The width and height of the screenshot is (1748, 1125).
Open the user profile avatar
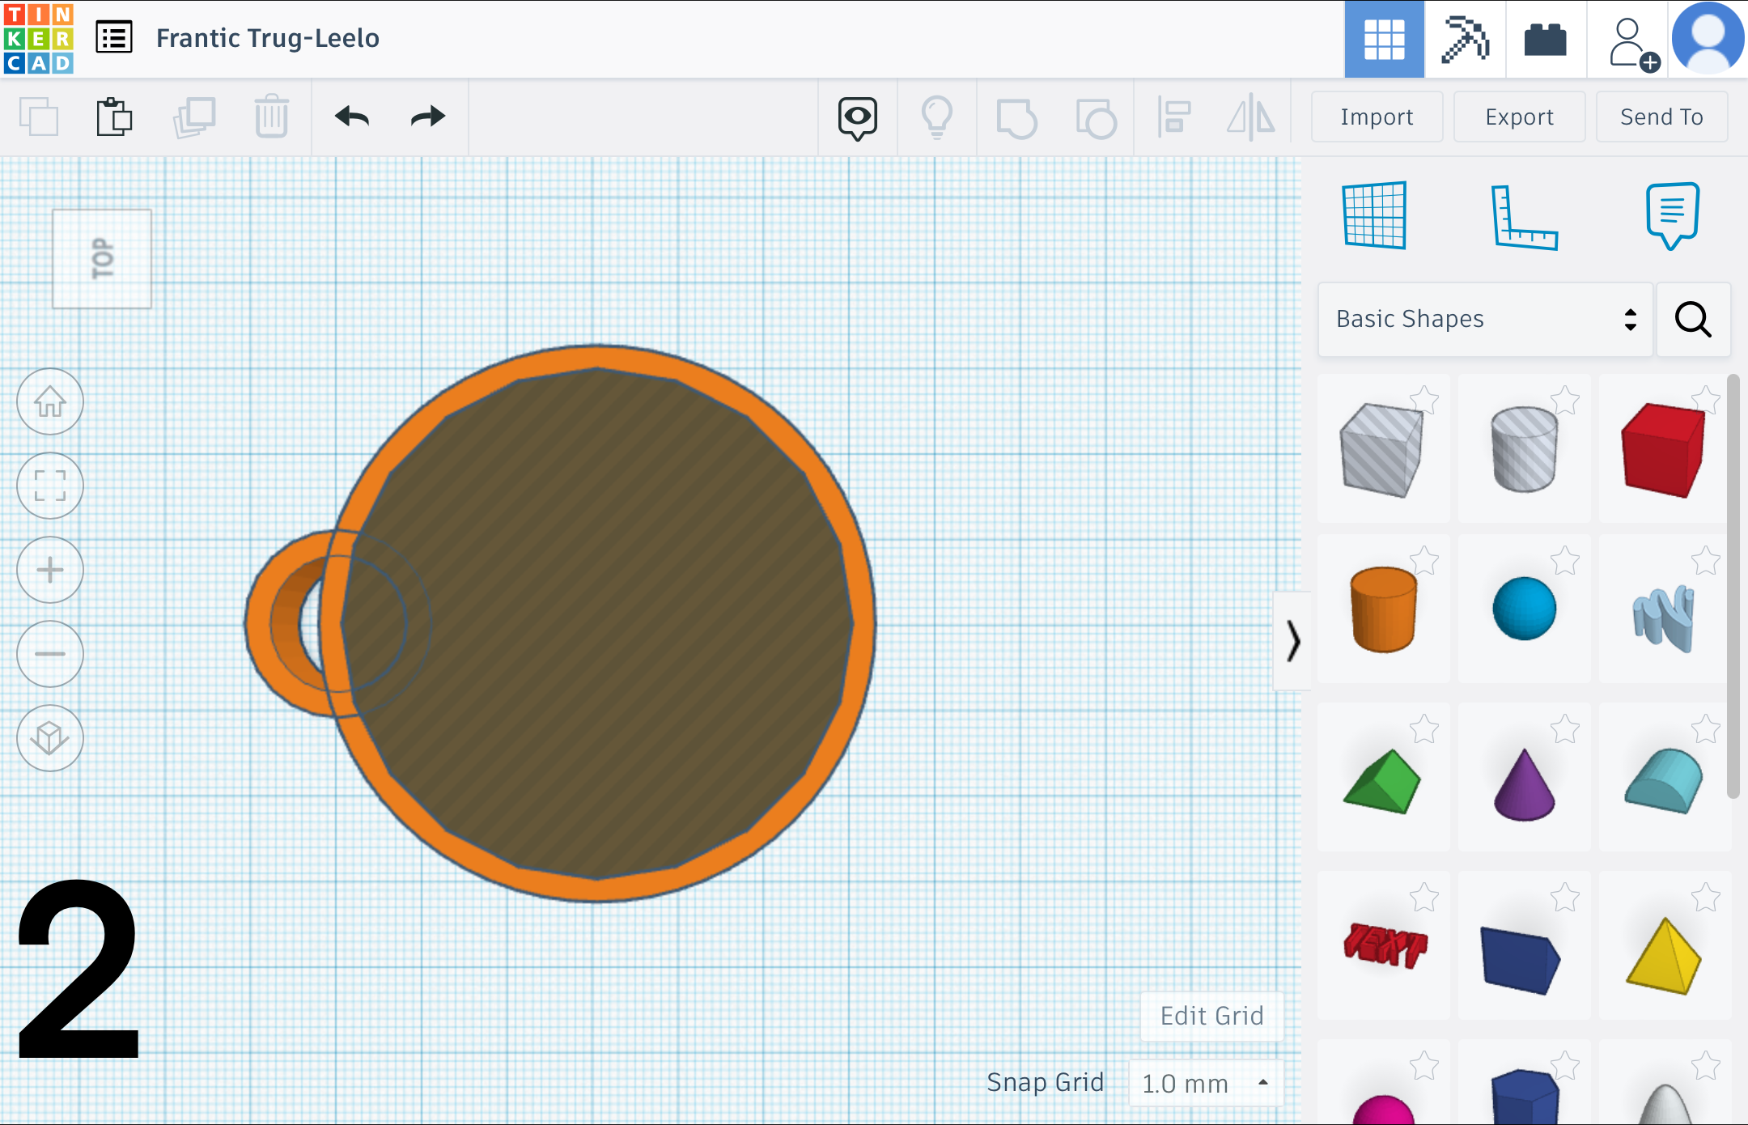tap(1708, 39)
